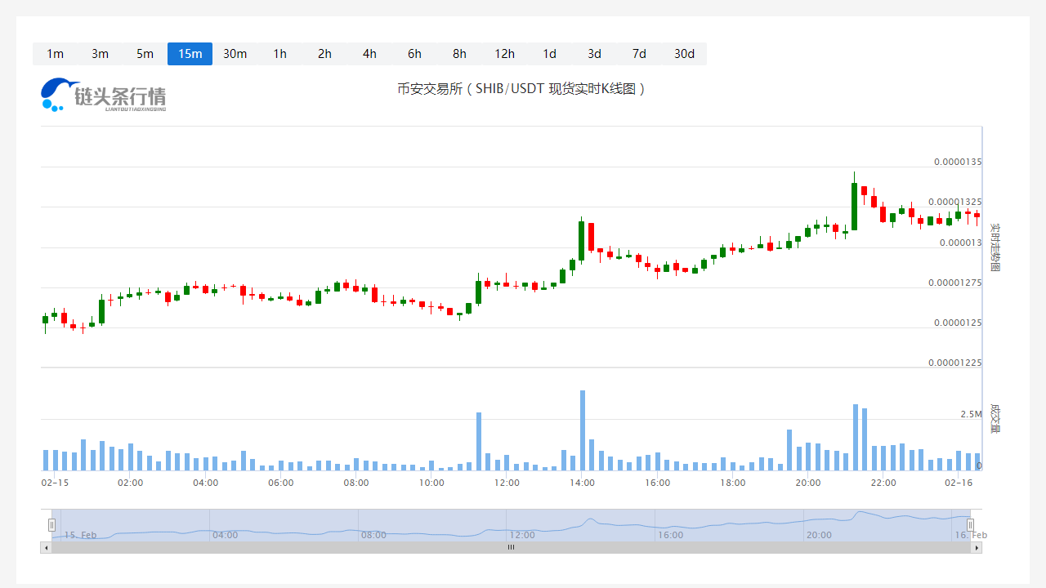The width and height of the screenshot is (1046, 588).
Task: Click the horizontal scrollbar thumb grip
Action: point(511,548)
